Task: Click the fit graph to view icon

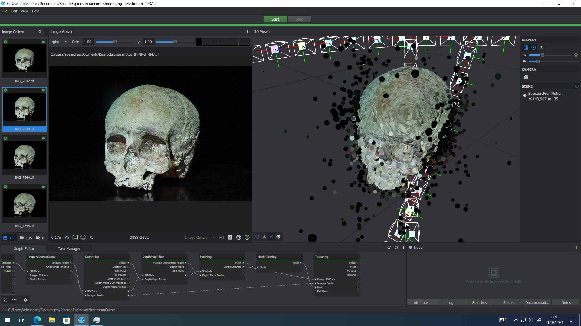Action: click(5, 300)
